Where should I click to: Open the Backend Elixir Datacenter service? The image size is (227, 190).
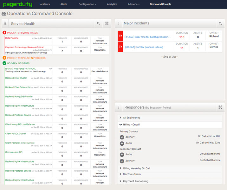[18, 87]
